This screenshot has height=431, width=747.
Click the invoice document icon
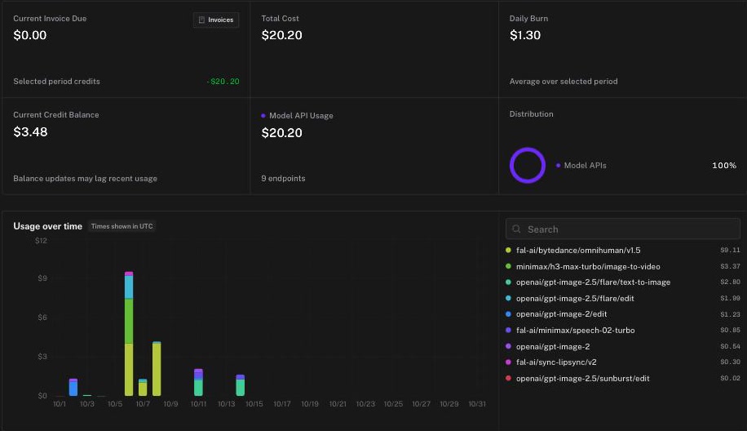(201, 20)
